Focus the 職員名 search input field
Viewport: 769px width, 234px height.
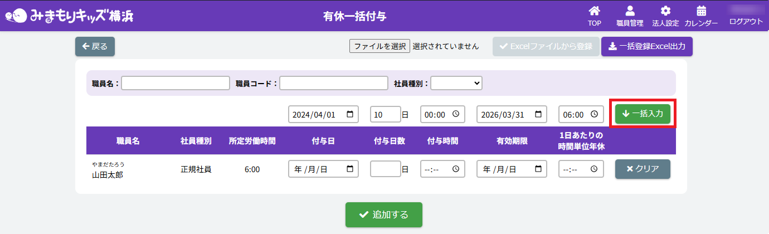[x=176, y=83]
